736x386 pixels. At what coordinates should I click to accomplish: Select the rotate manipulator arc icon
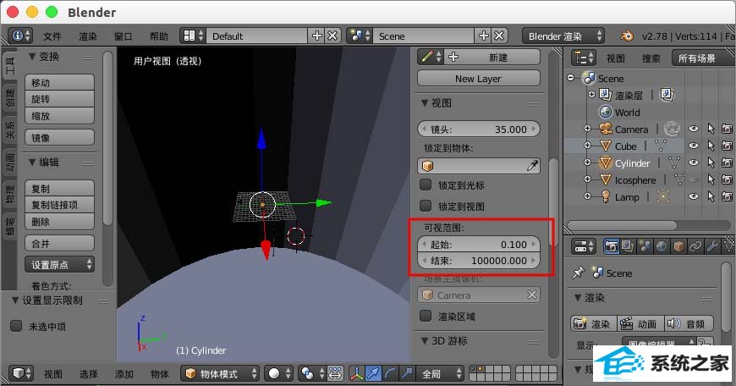pyautogui.click(x=390, y=374)
